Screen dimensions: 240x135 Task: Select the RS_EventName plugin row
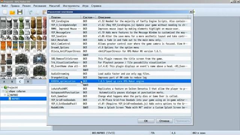point(120,66)
